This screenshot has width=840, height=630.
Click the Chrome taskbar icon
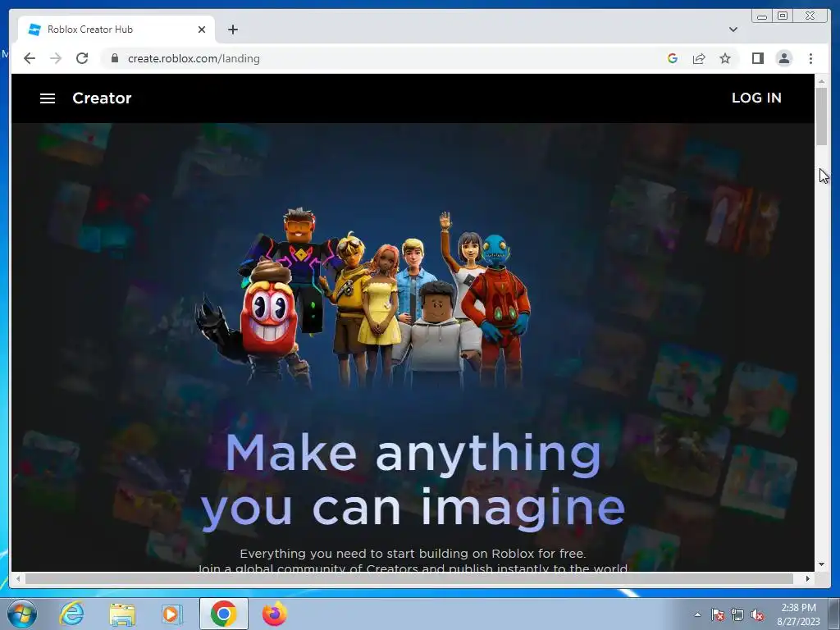(223, 614)
